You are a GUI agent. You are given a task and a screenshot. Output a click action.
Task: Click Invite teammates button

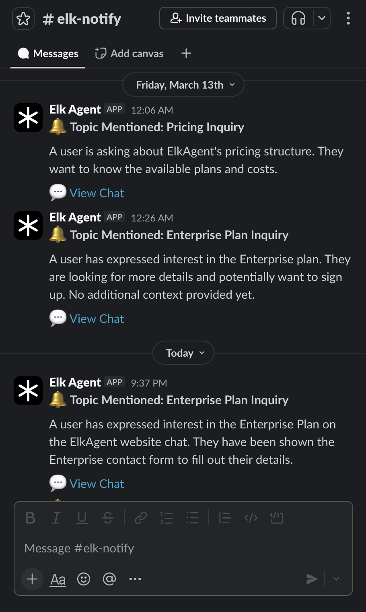point(218,18)
